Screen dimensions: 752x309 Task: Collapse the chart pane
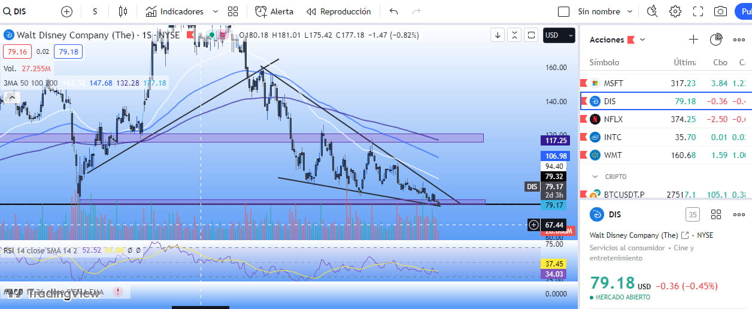click(514, 35)
